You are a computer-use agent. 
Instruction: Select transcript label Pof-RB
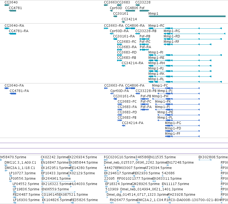[x=145, y=36]
